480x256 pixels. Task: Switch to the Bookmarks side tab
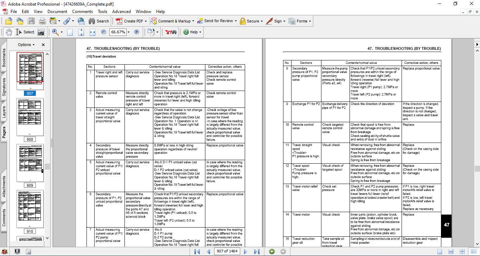pyautogui.click(x=4, y=58)
